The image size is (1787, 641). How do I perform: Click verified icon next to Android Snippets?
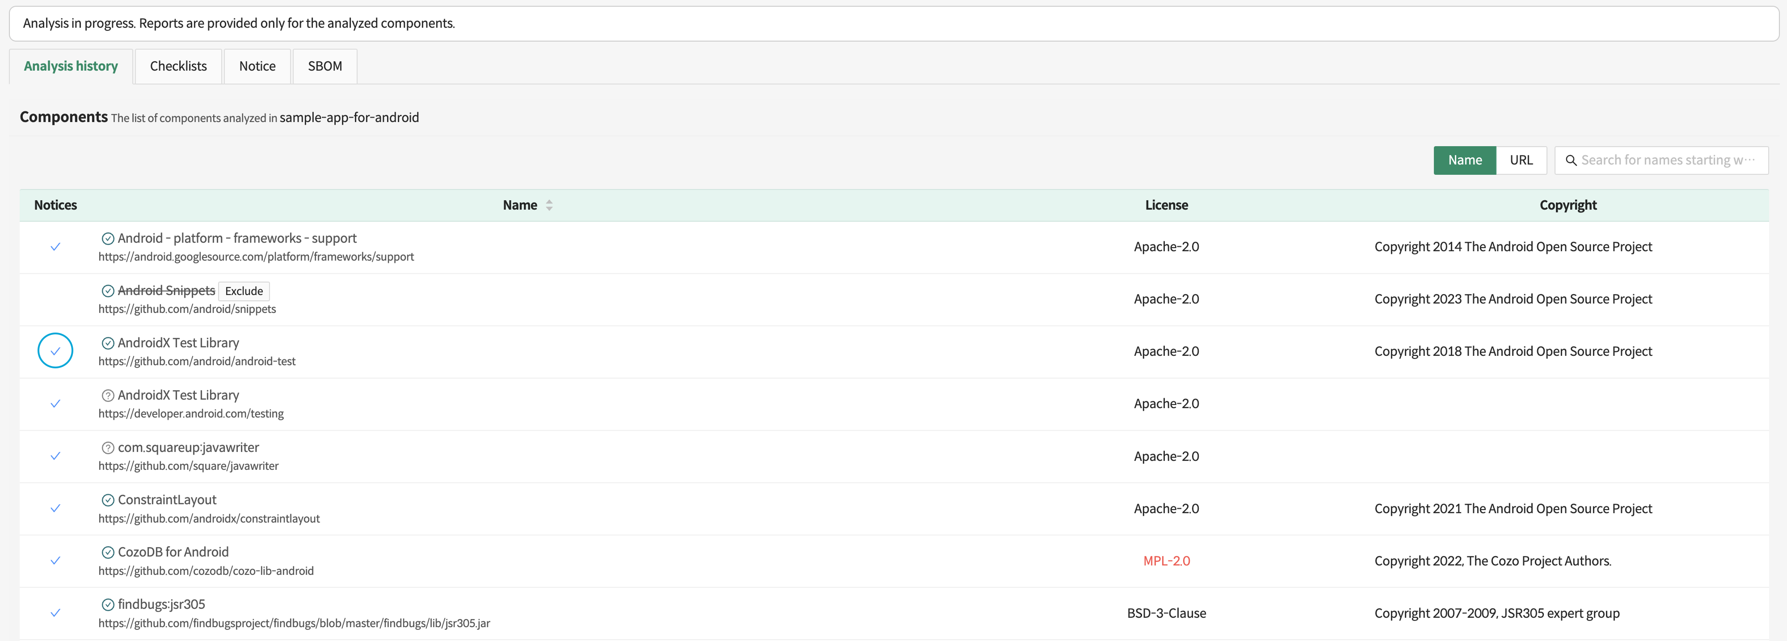pyautogui.click(x=108, y=291)
